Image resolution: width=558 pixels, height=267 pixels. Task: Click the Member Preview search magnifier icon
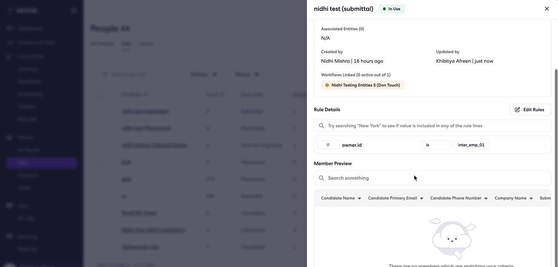tap(321, 178)
